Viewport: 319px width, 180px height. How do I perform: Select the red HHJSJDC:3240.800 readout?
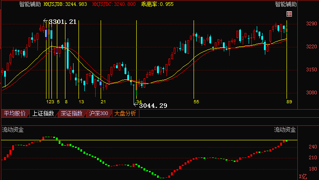(x=114, y=4)
